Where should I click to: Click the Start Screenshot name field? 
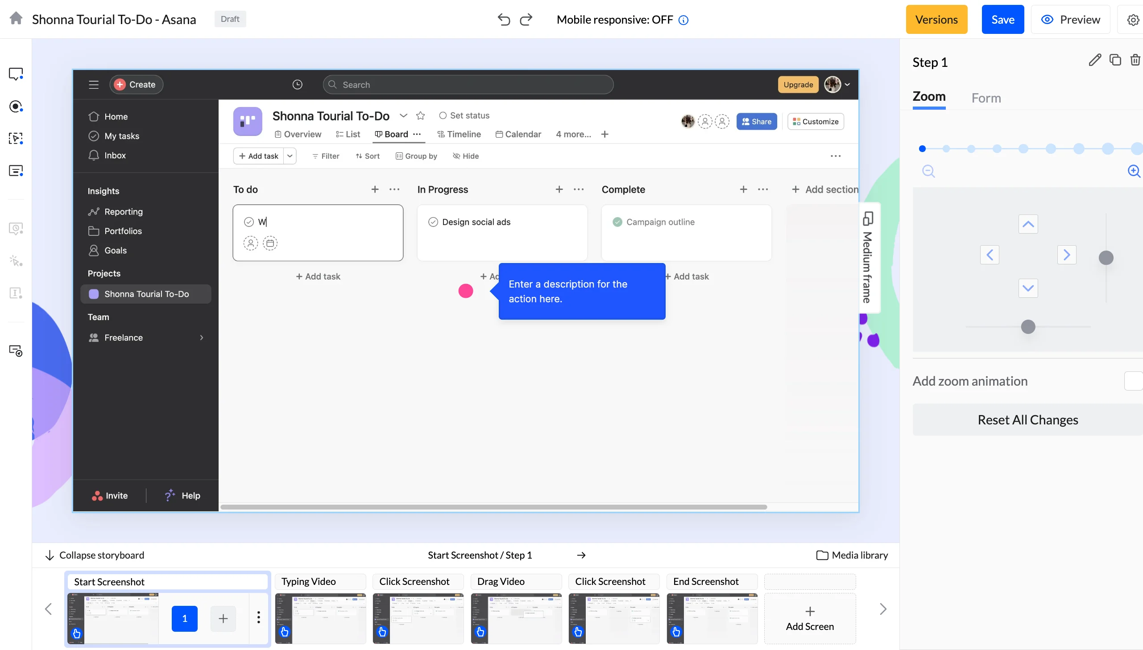[167, 582]
